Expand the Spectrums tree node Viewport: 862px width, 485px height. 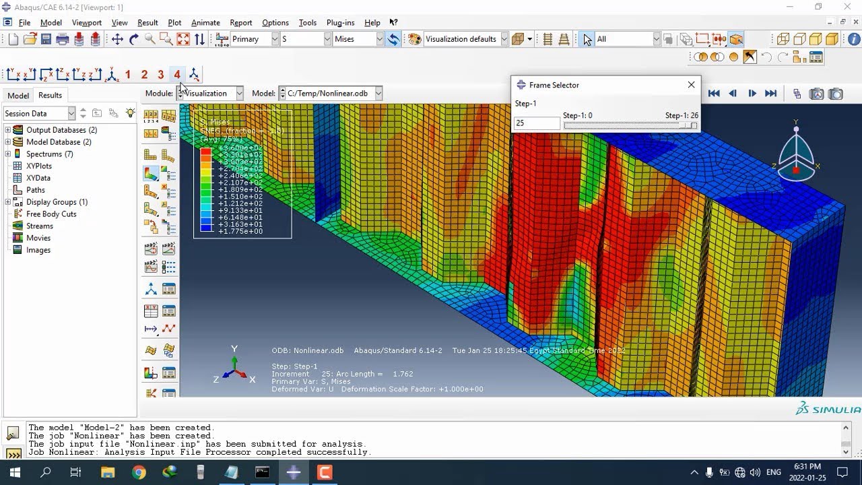click(x=8, y=154)
